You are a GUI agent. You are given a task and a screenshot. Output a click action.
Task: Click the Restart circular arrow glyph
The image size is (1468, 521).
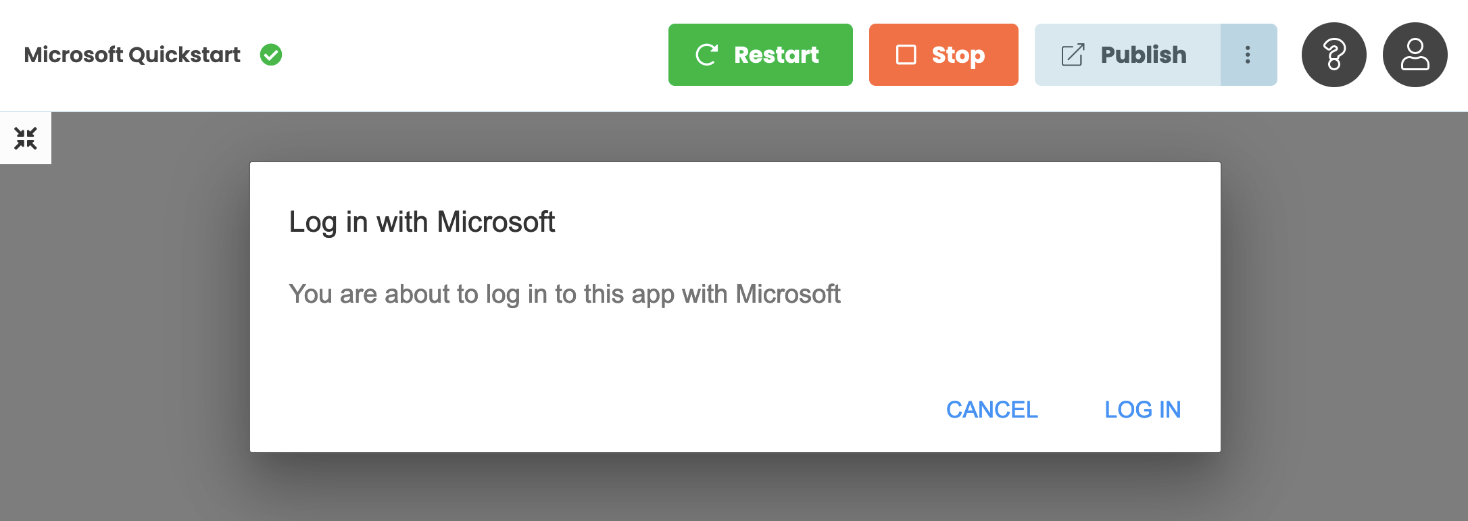[706, 54]
